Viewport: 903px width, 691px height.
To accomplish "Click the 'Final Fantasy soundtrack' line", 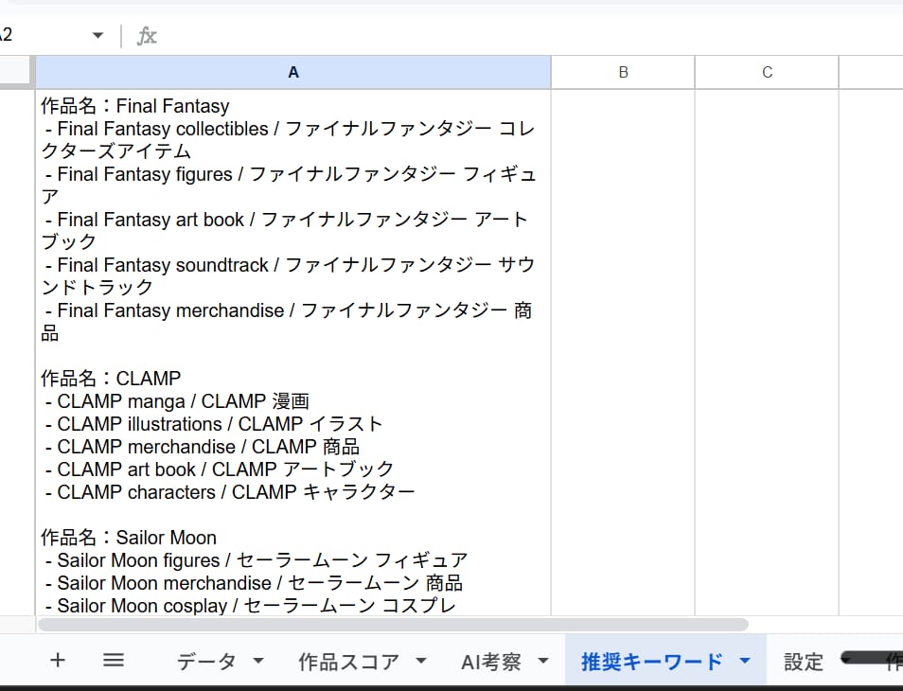I will pos(289,276).
